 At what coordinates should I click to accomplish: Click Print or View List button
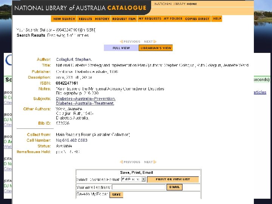pyautogui.click(x=173, y=179)
